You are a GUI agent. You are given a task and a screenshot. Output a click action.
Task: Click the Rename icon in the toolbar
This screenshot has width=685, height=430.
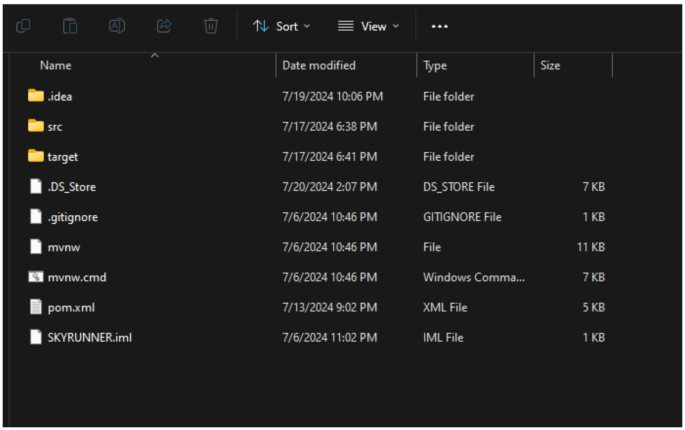point(117,26)
